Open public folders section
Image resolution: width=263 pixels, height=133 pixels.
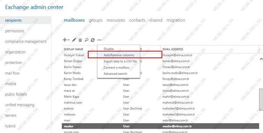coord(16,94)
